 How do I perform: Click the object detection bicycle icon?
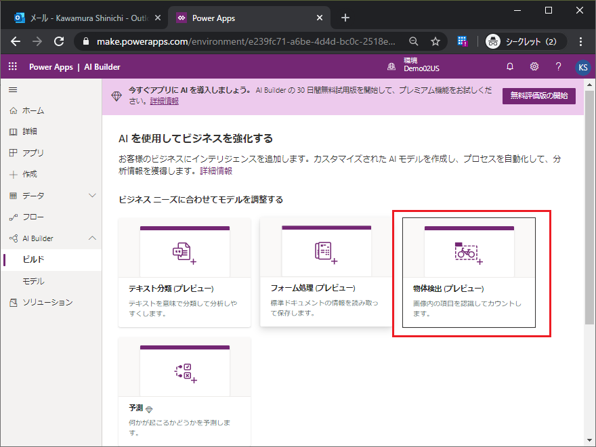click(469, 253)
